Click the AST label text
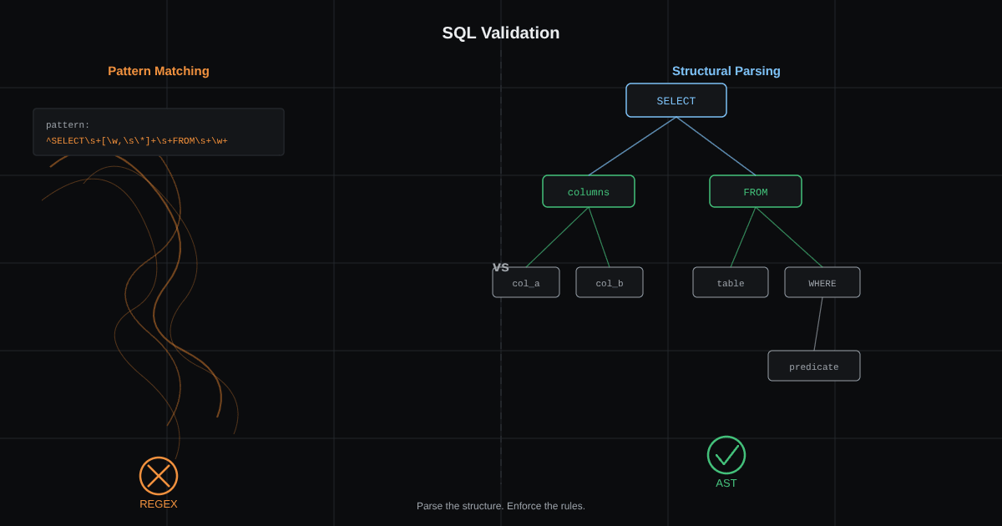Image resolution: width=1002 pixels, height=526 pixels. click(x=726, y=483)
